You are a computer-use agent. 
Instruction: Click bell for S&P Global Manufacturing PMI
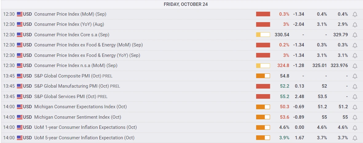point(355,86)
